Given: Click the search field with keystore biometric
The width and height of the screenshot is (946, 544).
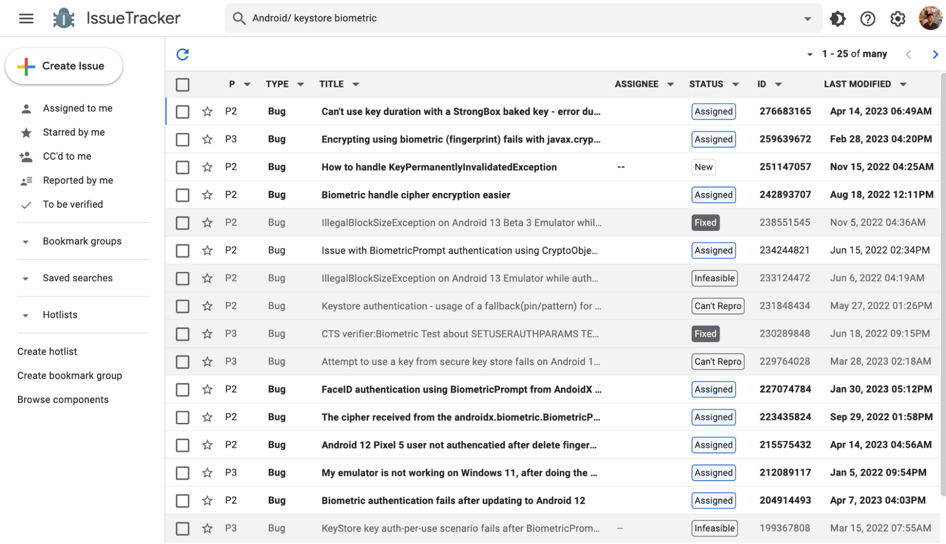Looking at the screenshot, I should pos(473,18).
